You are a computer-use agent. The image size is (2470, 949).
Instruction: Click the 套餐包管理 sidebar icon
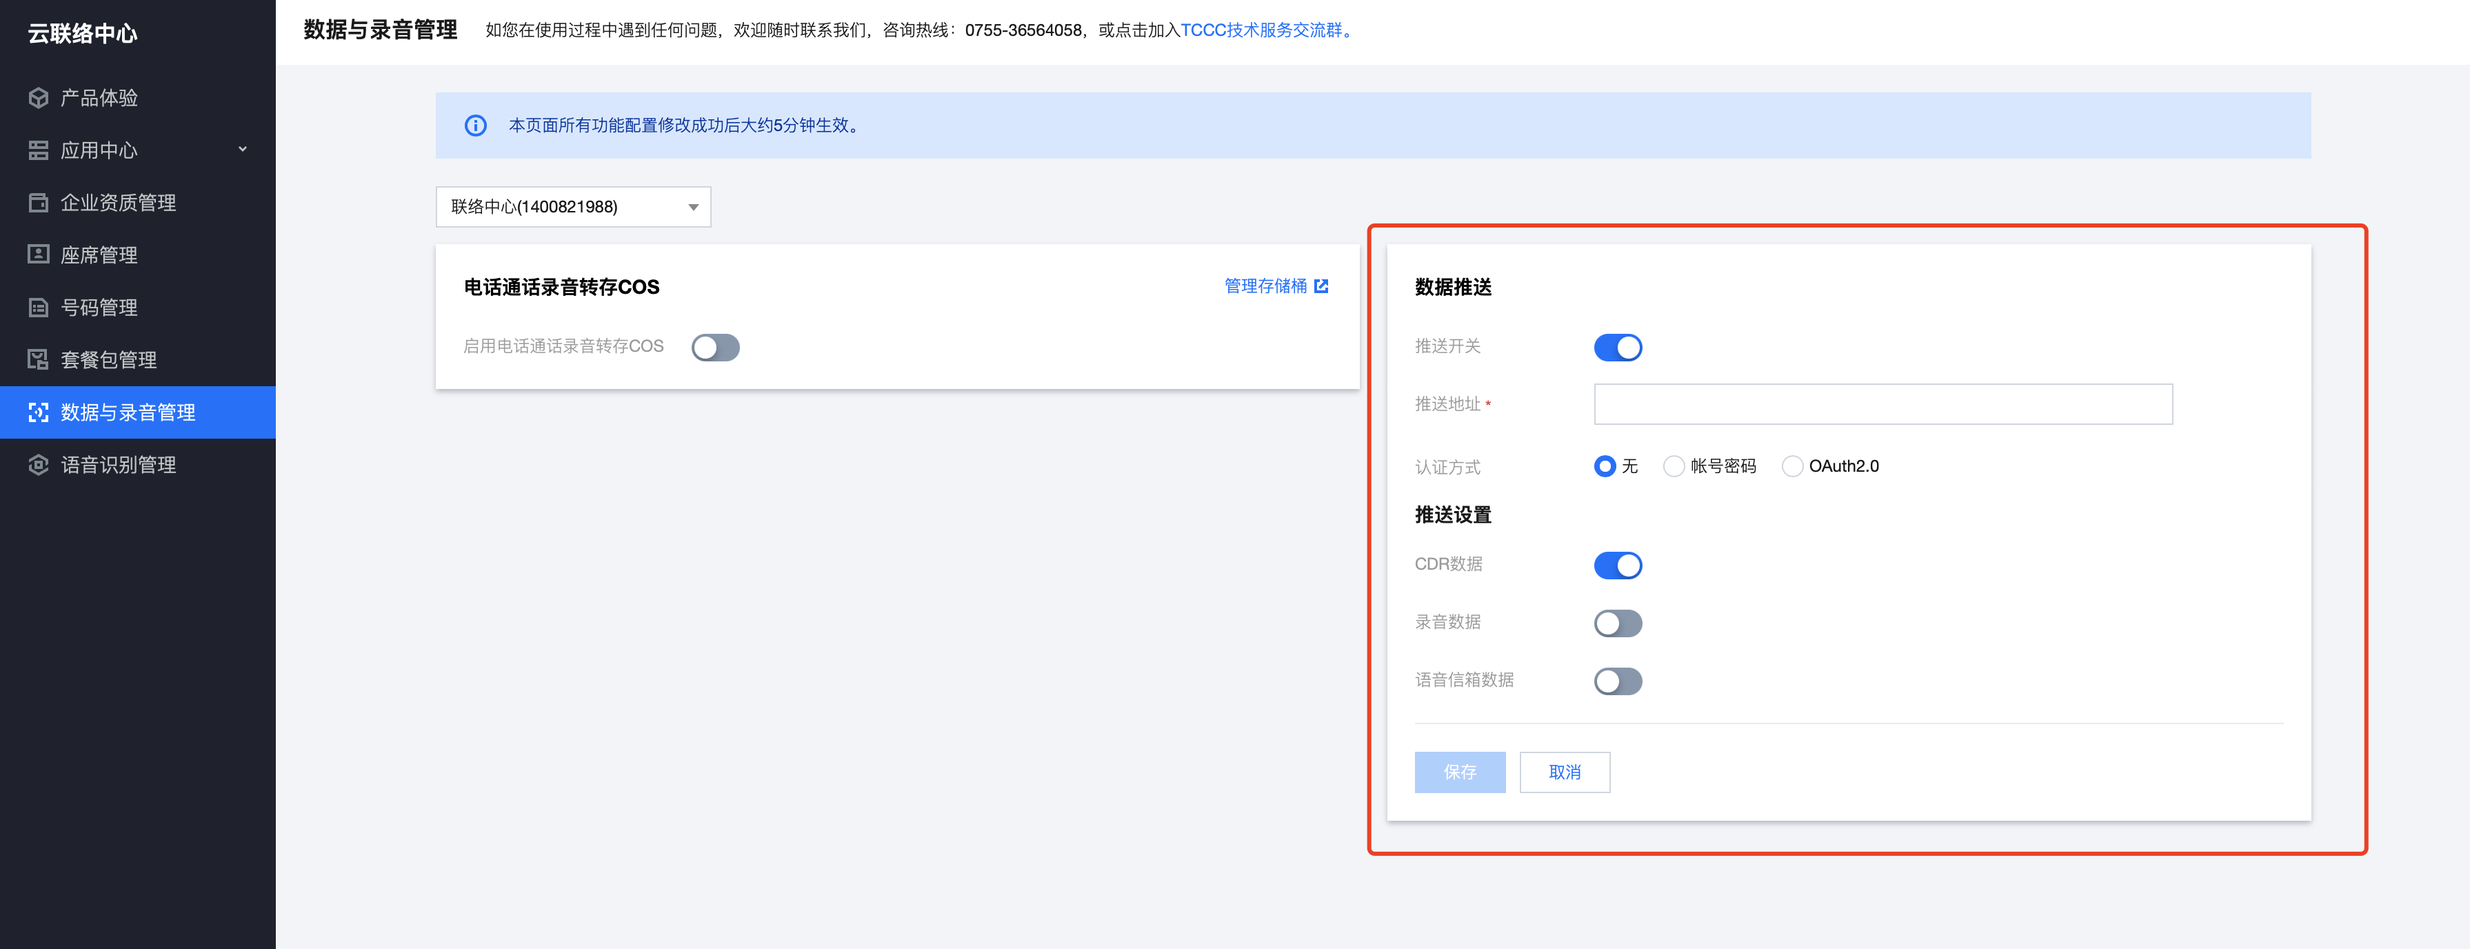click(x=39, y=359)
